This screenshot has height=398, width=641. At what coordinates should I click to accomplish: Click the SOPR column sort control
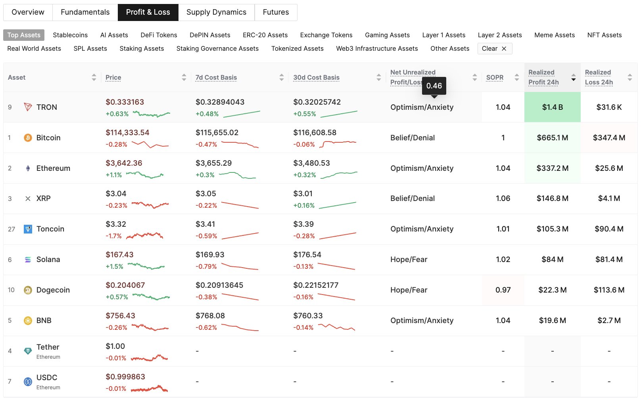pyautogui.click(x=516, y=77)
